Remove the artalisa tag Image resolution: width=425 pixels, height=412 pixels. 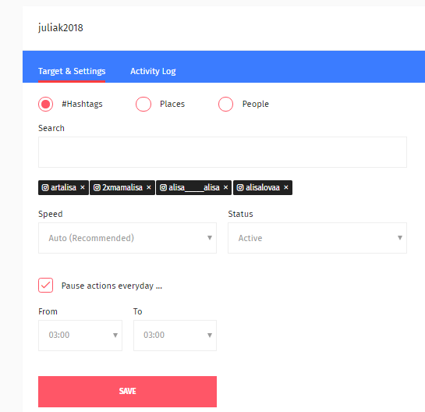click(x=83, y=187)
